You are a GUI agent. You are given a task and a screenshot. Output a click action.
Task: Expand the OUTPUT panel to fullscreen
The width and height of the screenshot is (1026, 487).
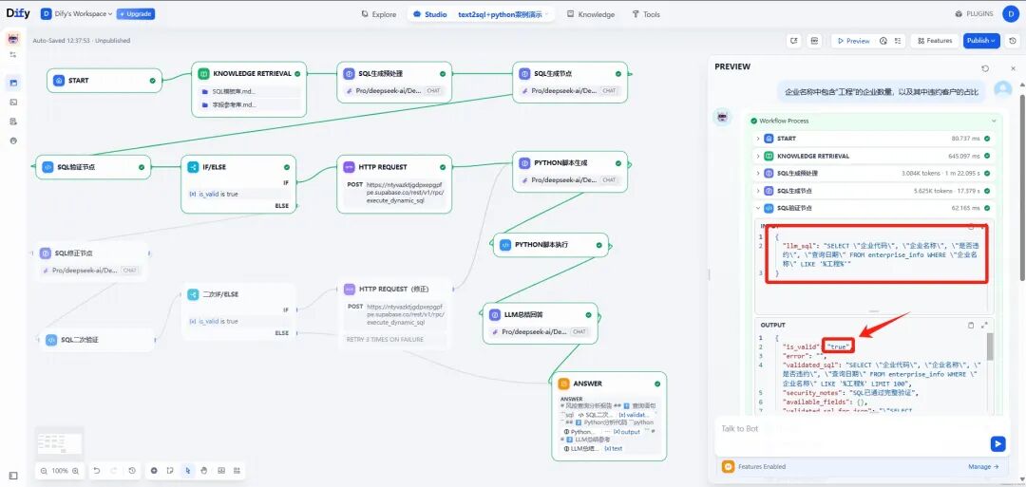(984, 325)
